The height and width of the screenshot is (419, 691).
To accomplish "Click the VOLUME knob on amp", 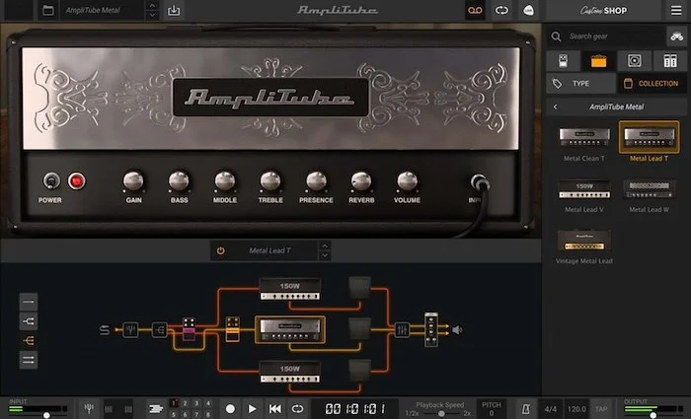I will pyautogui.click(x=407, y=180).
